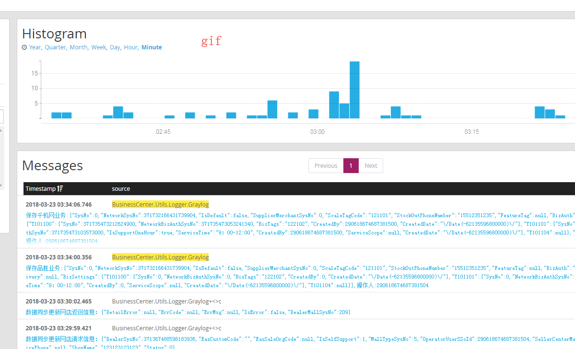Pick Hour histogram resolution
This screenshot has width=575, height=349.
point(130,47)
